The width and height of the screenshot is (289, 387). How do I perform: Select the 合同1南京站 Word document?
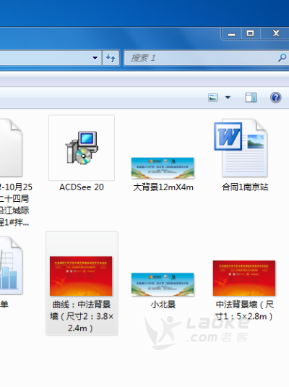pos(241,148)
